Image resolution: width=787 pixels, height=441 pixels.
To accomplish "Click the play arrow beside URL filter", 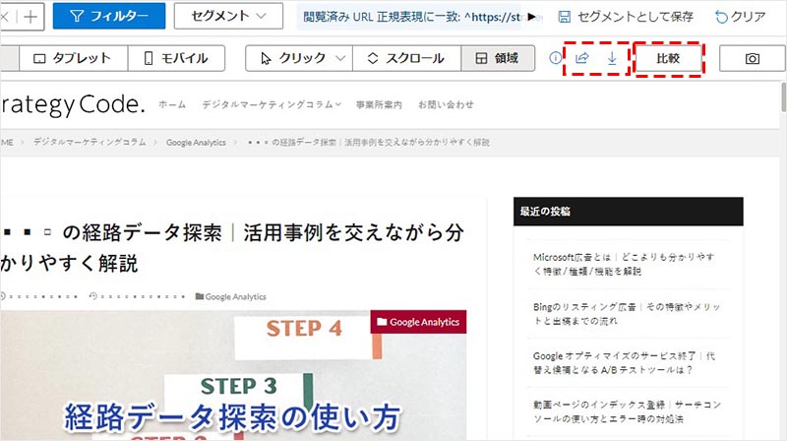I will click(534, 17).
